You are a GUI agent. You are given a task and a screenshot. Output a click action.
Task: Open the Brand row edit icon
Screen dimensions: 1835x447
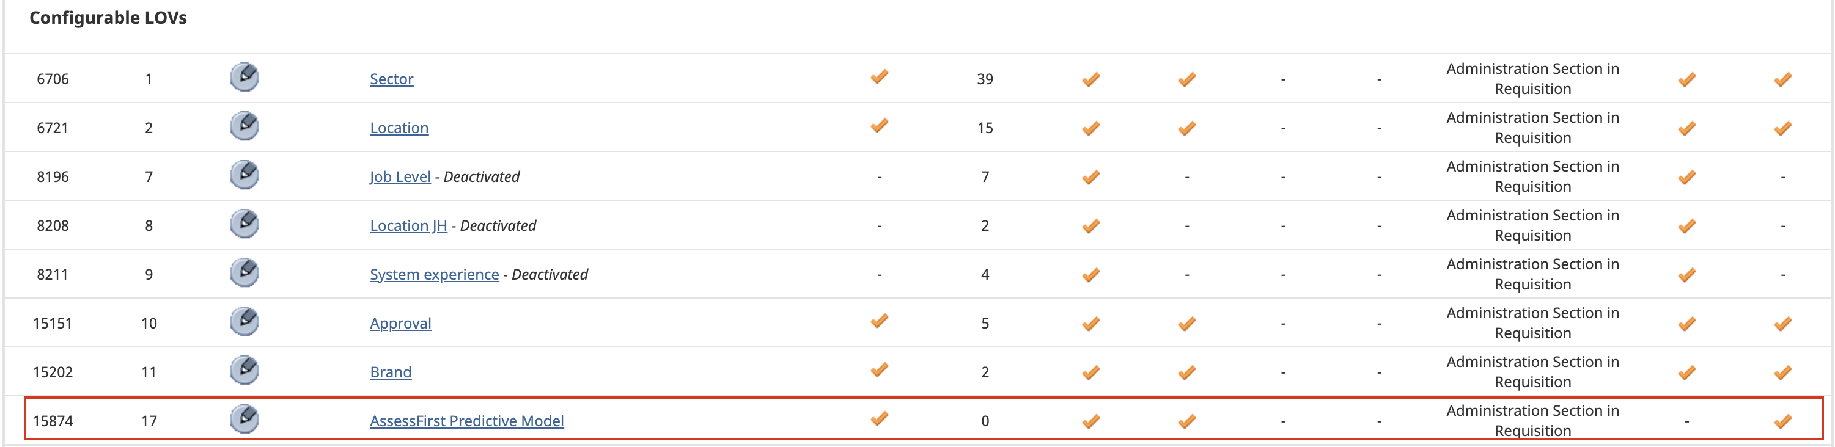click(245, 371)
